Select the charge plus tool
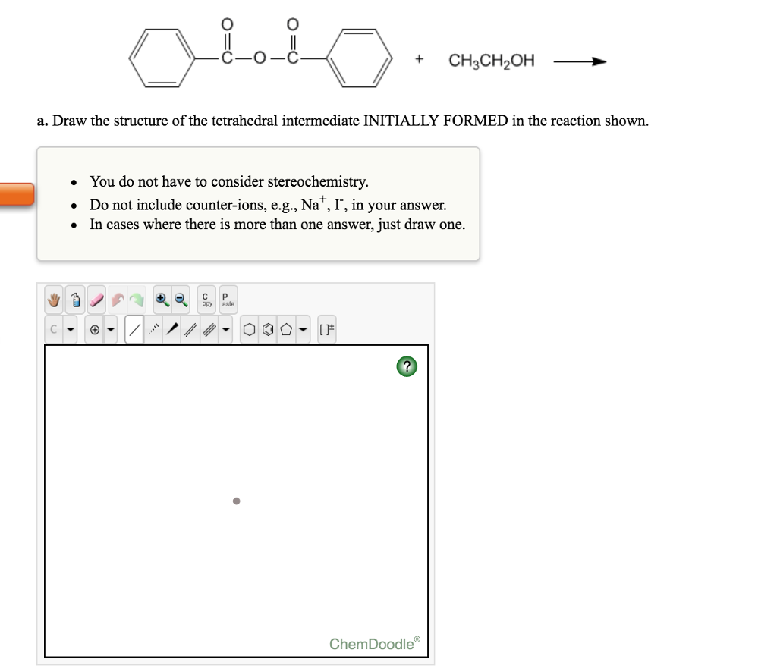Screen dimensions: 777x672 93,328
